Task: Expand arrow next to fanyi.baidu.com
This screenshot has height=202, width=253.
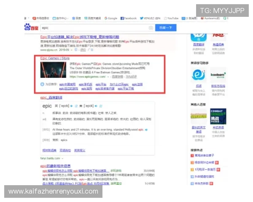Action: (x=62, y=159)
